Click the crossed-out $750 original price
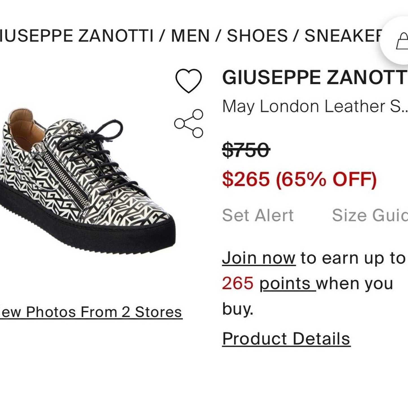This screenshot has width=408, height=408. (x=246, y=150)
